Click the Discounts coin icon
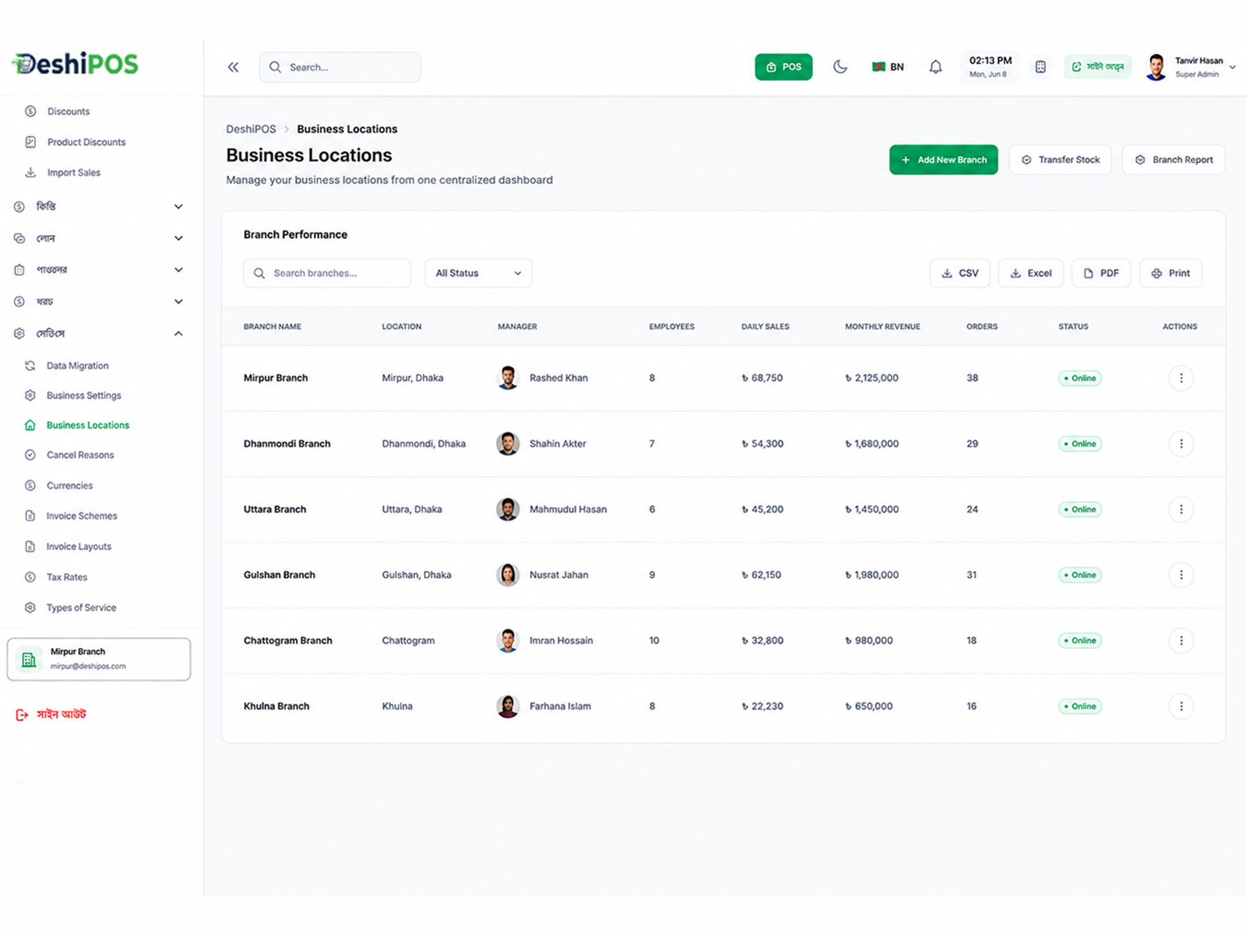The height and width of the screenshot is (937, 1246). click(x=30, y=111)
